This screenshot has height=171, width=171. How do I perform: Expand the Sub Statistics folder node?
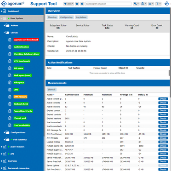tap(5, 140)
